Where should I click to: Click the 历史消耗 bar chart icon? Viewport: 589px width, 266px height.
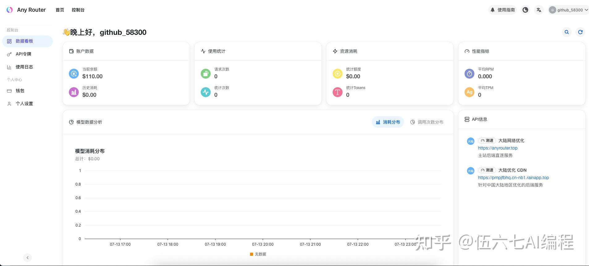(74, 92)
